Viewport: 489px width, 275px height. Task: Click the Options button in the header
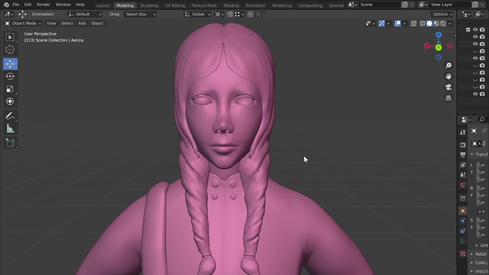point(442,14)
